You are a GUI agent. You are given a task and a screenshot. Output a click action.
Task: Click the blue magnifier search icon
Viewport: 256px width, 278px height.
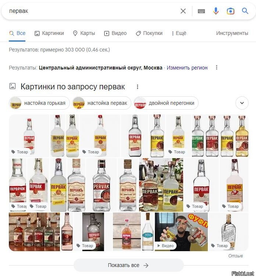click(245, 11)
